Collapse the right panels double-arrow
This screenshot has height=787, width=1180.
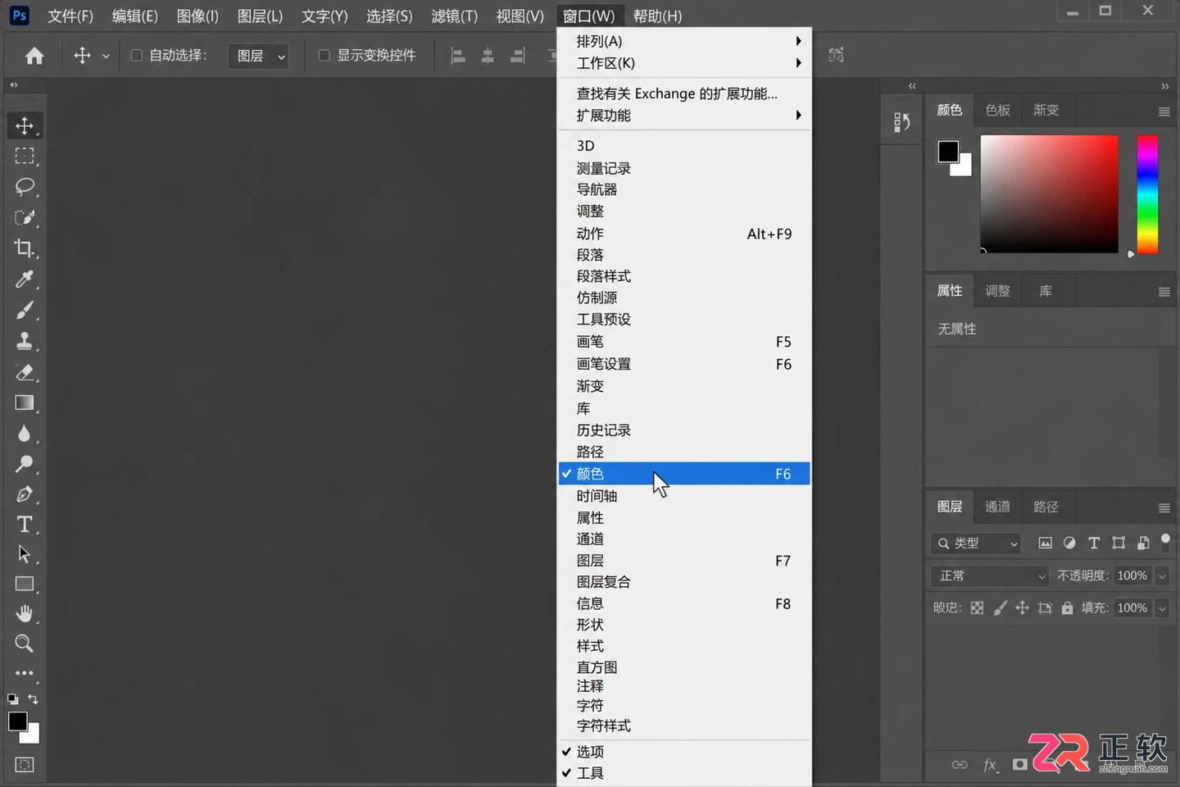(x=1165, y=86)
